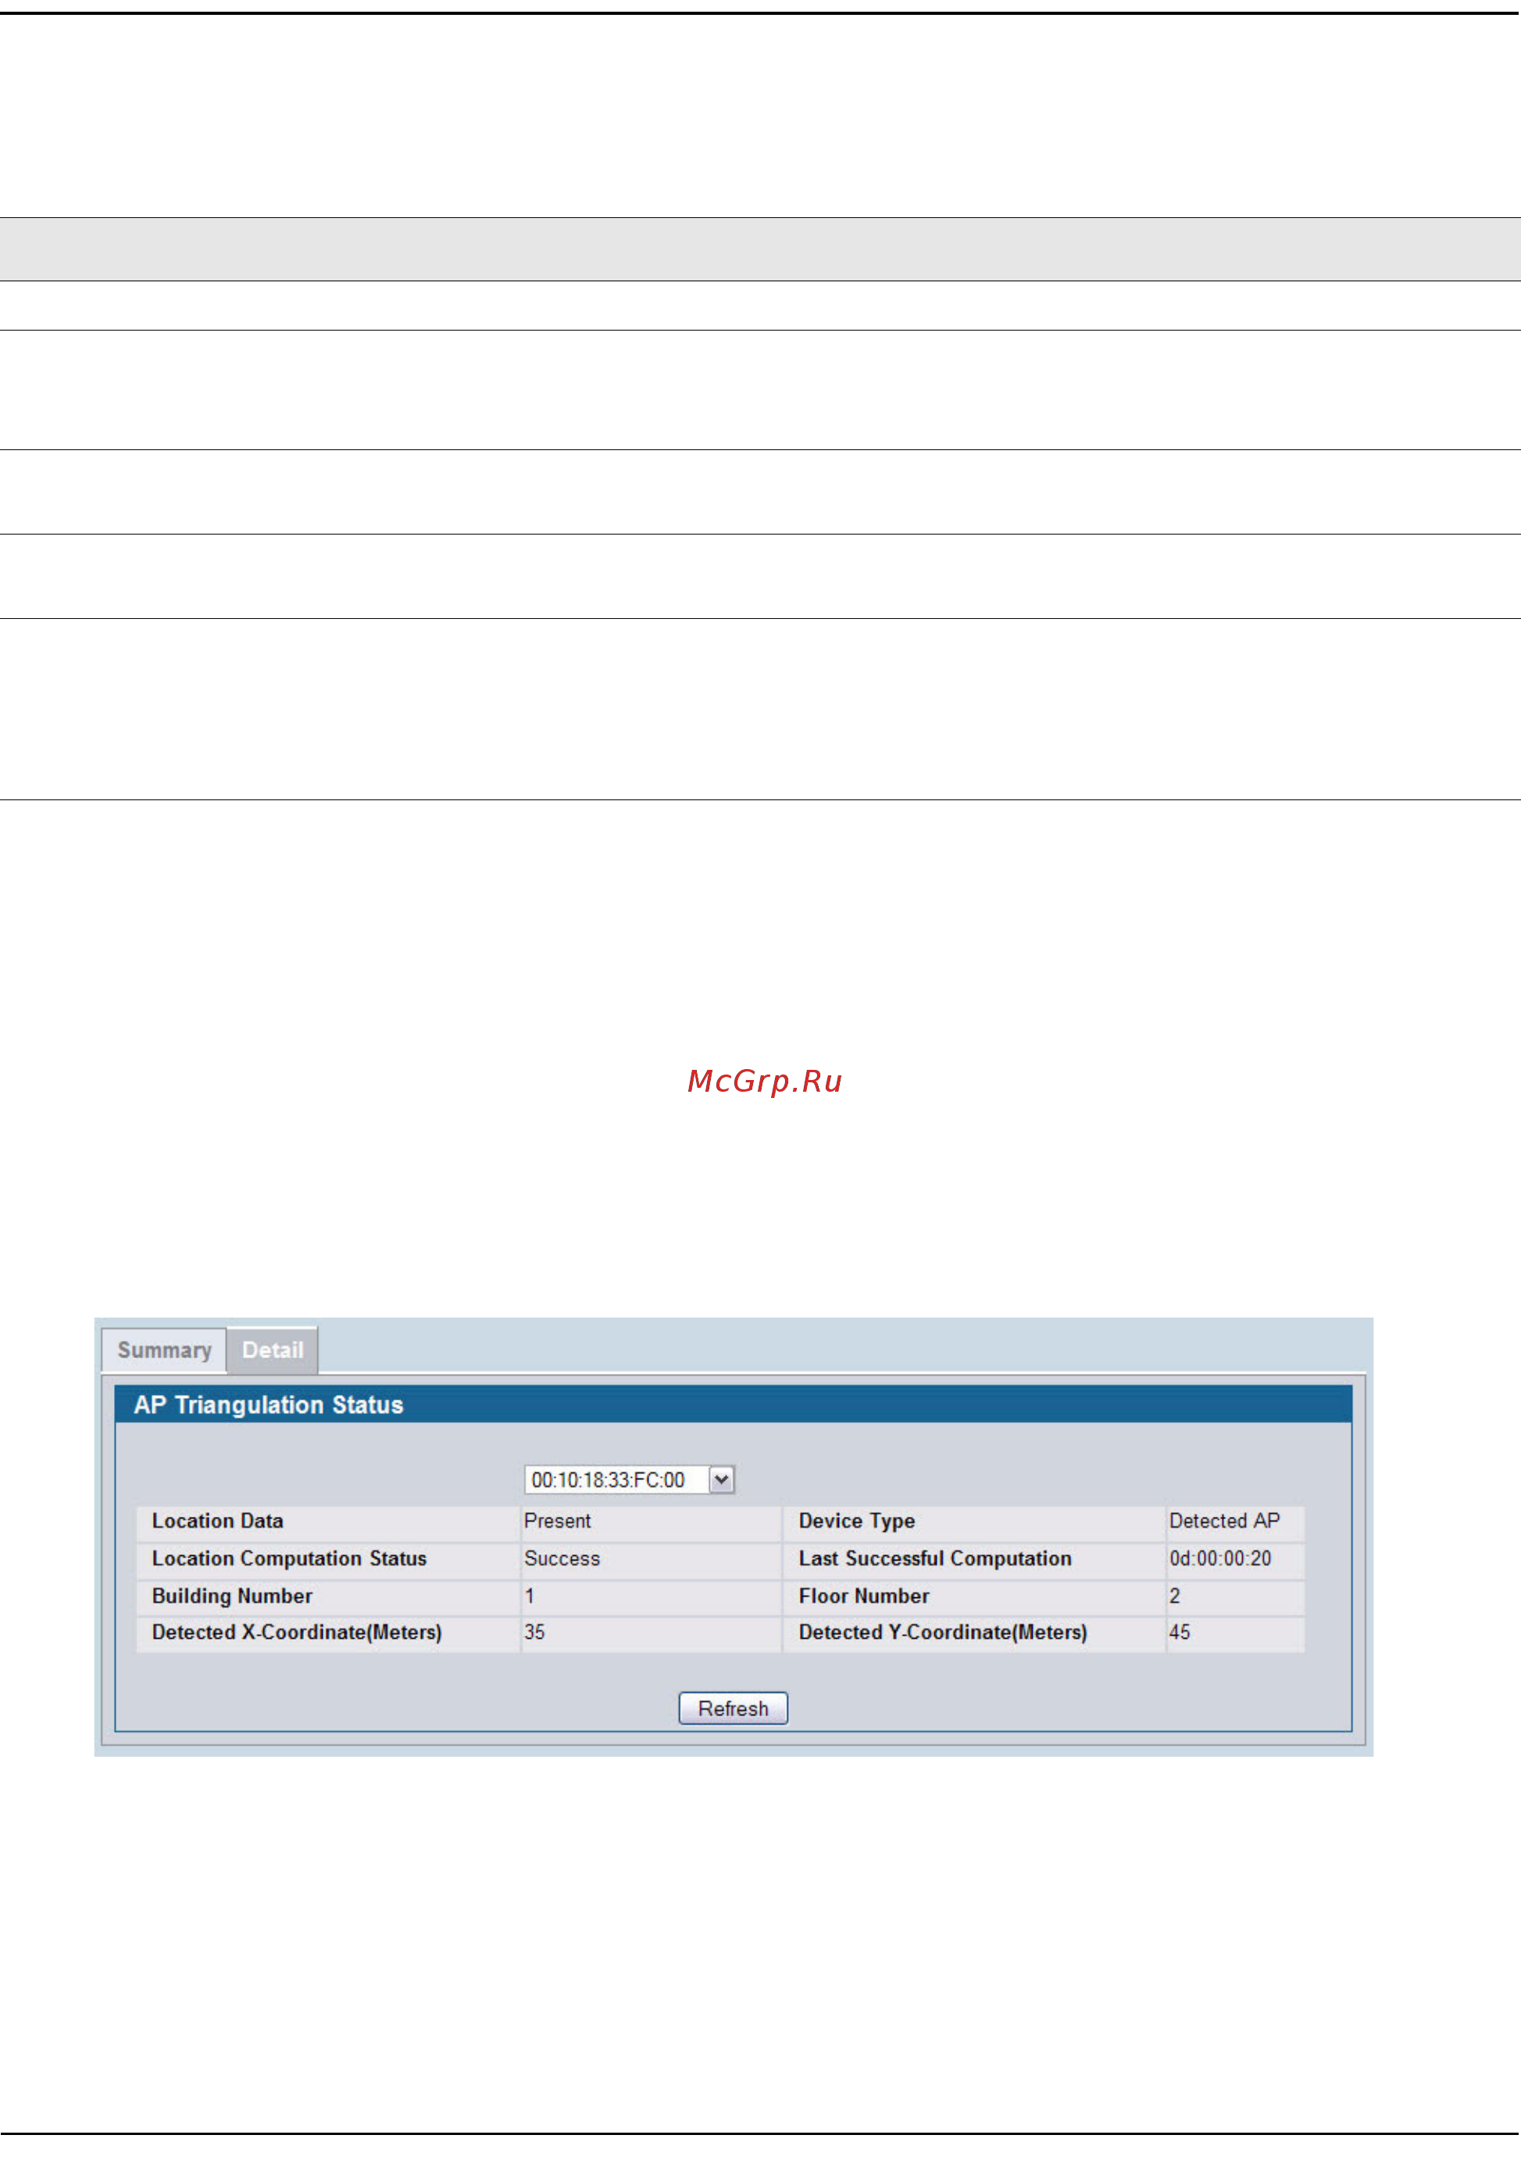The width and height of the screenshot is (1521, 2160).
Task: Open the MAC address dropdown arrow
Action: pyautogui.click(x=722, y=1479)
